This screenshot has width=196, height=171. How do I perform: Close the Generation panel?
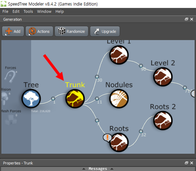click(x=191, y=19)
